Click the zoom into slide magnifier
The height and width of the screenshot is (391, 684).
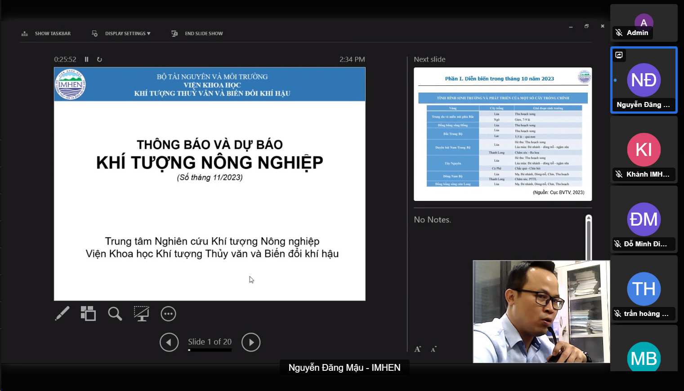point(115,313)
